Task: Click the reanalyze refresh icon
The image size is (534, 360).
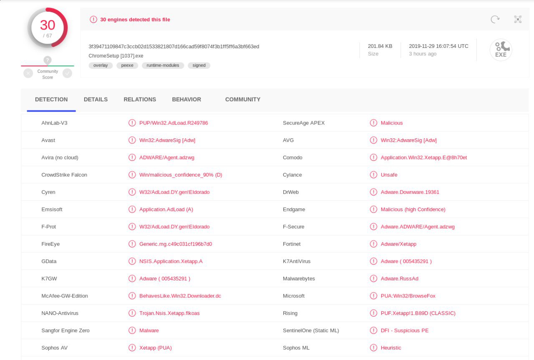Action: [495, 19]
